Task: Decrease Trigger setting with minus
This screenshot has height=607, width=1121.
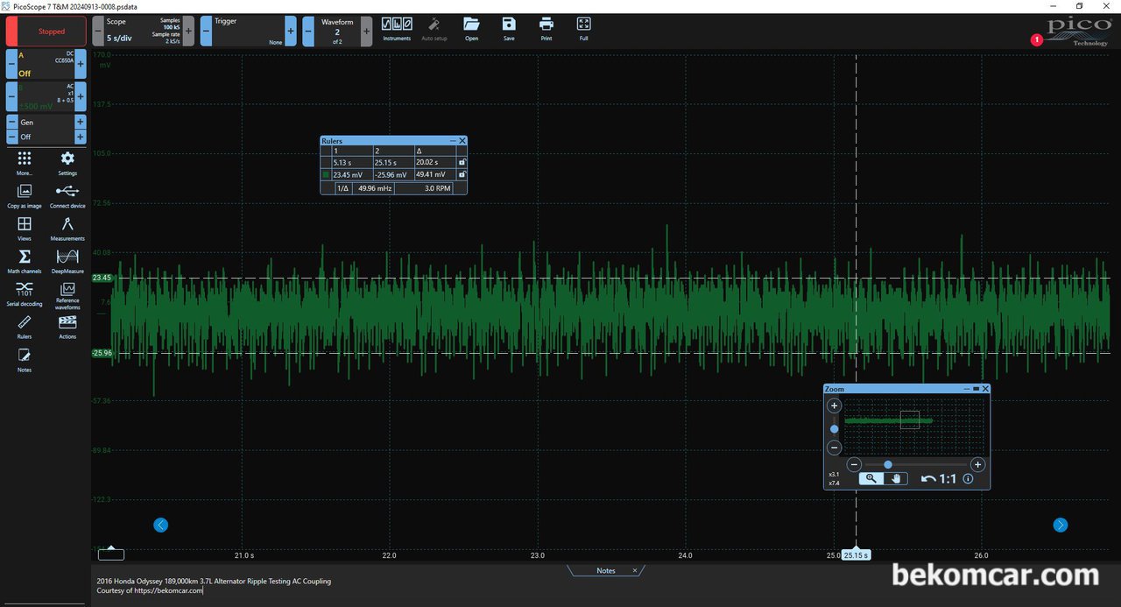Action: click(x=206, y=32)
